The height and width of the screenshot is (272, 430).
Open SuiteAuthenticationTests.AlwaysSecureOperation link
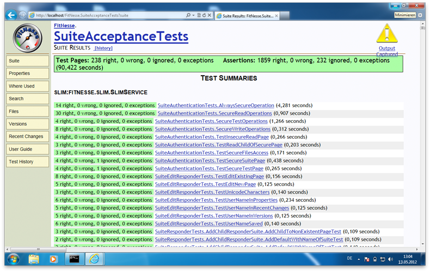click(x=216, y=106)
